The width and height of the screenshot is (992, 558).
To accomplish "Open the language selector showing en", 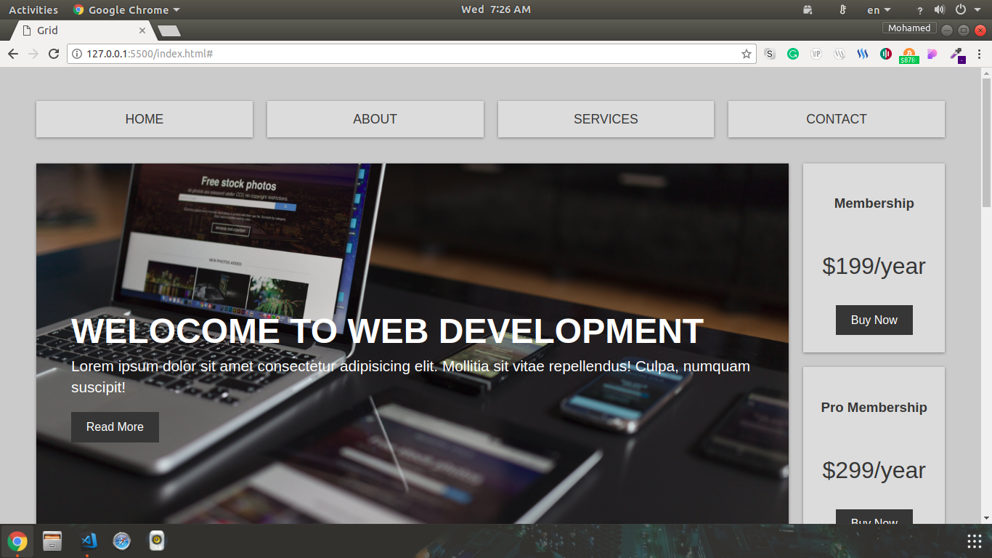I will tap(877, 9).
